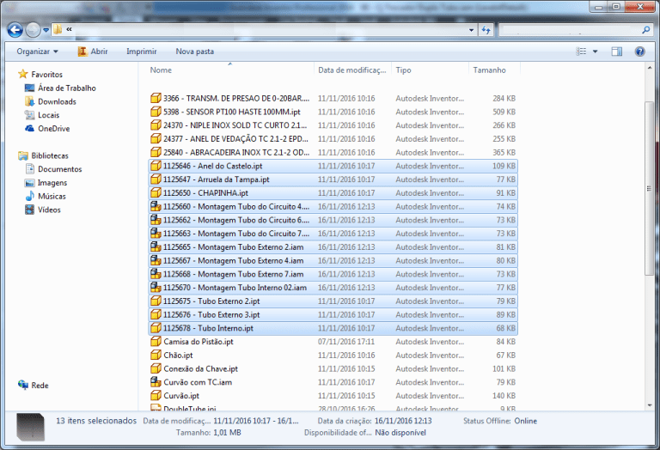This screenshot has height=450, width=660.
Task: Click icon of 1125678 - Tubo Interno.ipt
Action: pyautogui.click(x=156, y=327)
